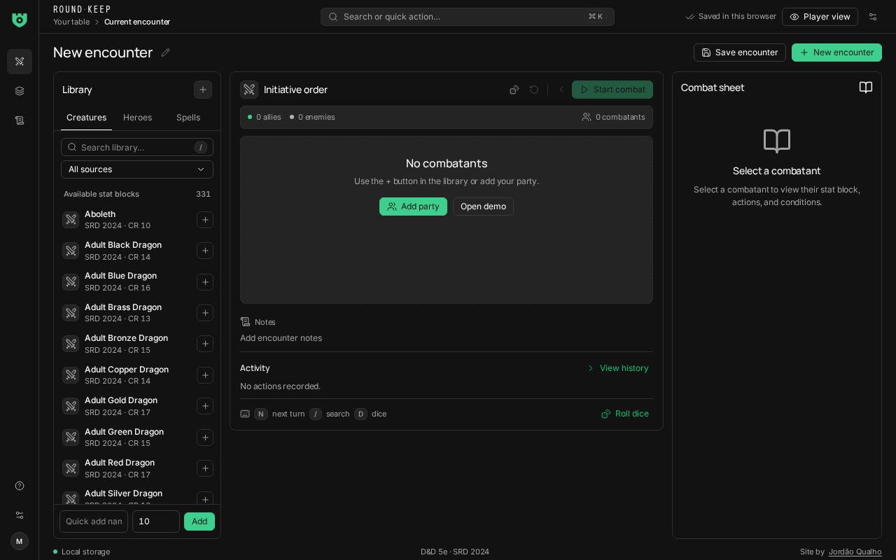The width and height of the screenshot is (896, 560).
Task: Switch to the Creatures tab
Action: [86, 118]
